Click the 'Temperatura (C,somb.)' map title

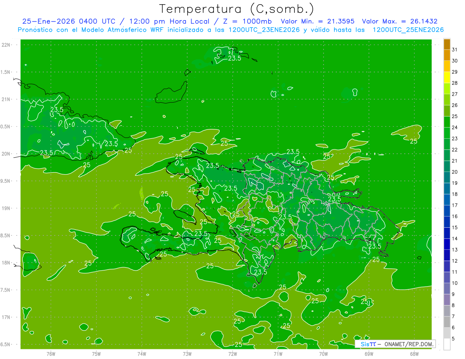(236, 9)
